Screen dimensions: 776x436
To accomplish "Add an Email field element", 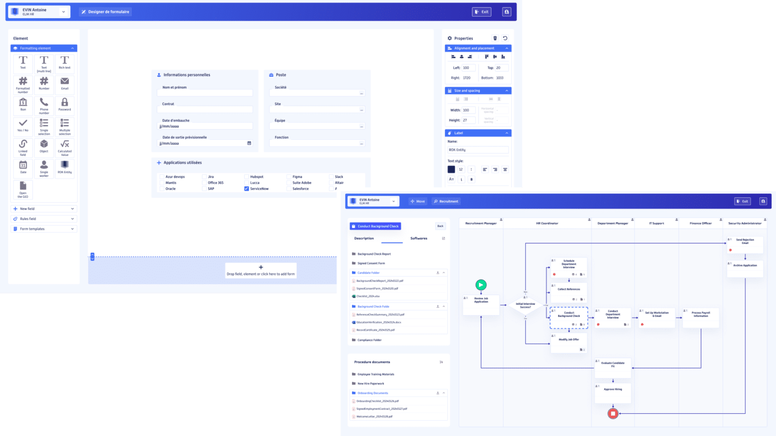I will pos(64,84).
